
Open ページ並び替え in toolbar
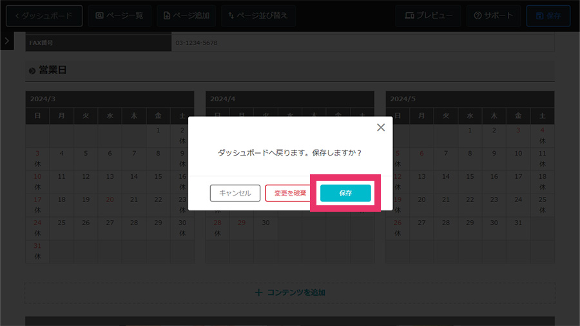[258, 15]
